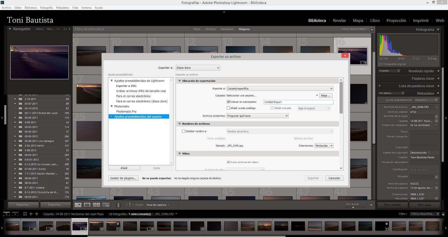The width and height of the screenshot is (448, 237).
Task: Open the Metadatos menu
Action: pyautogui.click(x=62, y=8)
